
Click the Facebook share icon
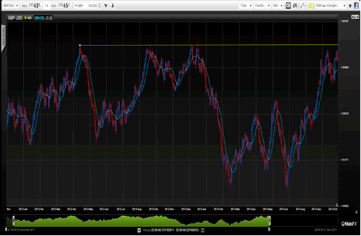coord(356,5)
